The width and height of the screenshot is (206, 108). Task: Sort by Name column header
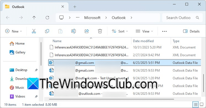[57, 41]
